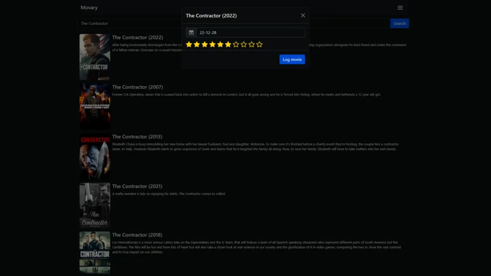Select the sixth filled star
The height and width of the screenshot is (276, 491).
pyautogui.click(x=228, y=45)
